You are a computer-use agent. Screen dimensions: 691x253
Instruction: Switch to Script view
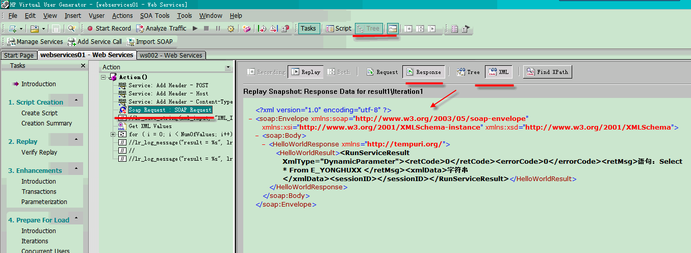click(339, 29)
